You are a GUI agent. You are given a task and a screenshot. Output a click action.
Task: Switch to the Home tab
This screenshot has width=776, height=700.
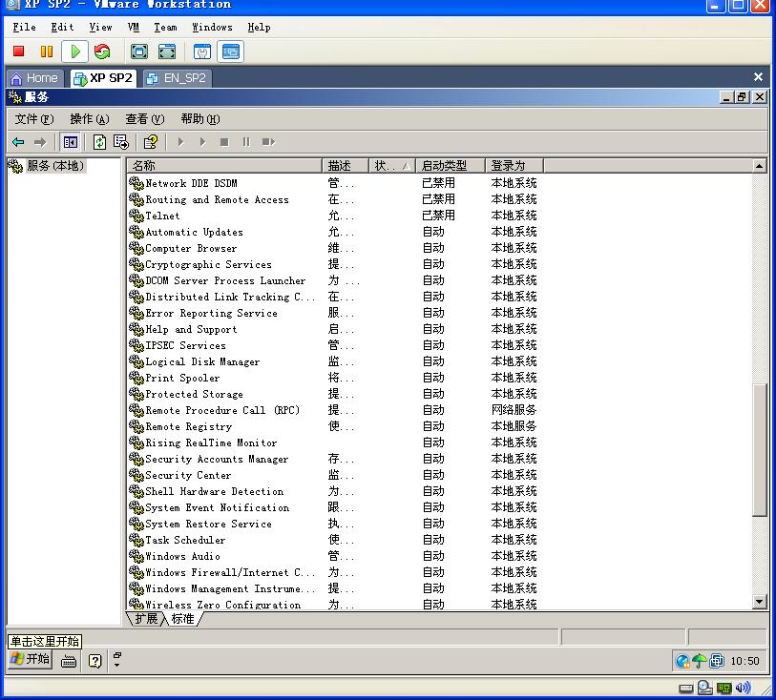(x=34, y=78)
